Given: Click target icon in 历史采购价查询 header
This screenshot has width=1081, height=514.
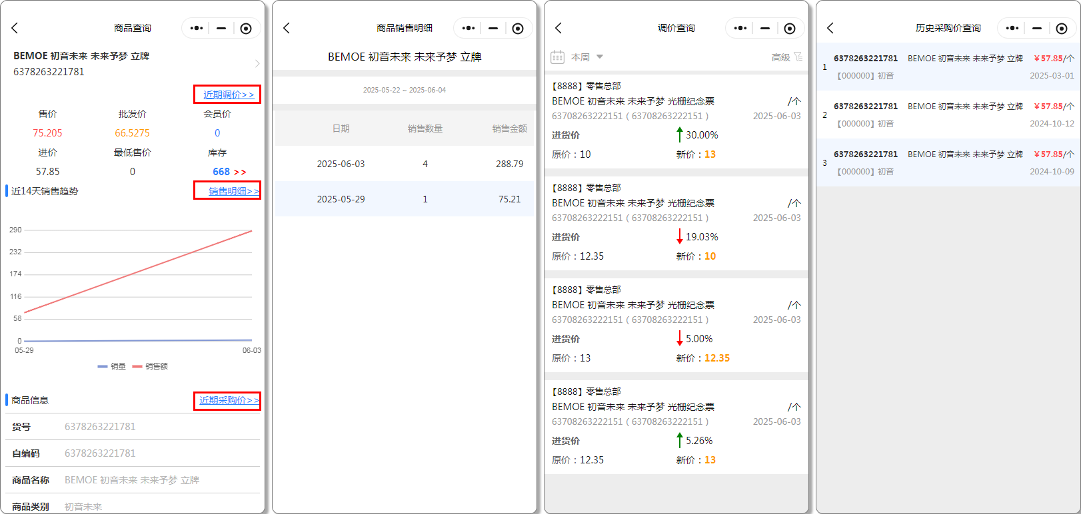Looking at the screenshot, I should 1062,28.
